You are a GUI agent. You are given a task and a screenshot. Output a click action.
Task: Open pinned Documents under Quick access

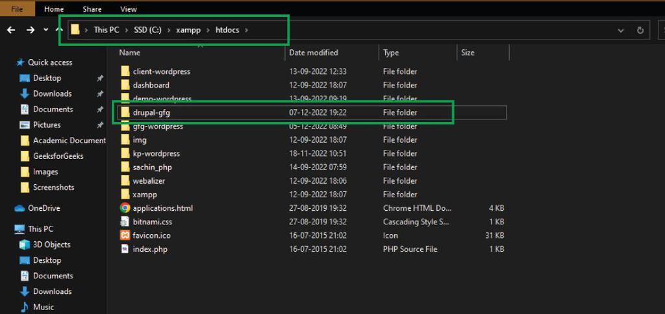[x=53, y=109]
